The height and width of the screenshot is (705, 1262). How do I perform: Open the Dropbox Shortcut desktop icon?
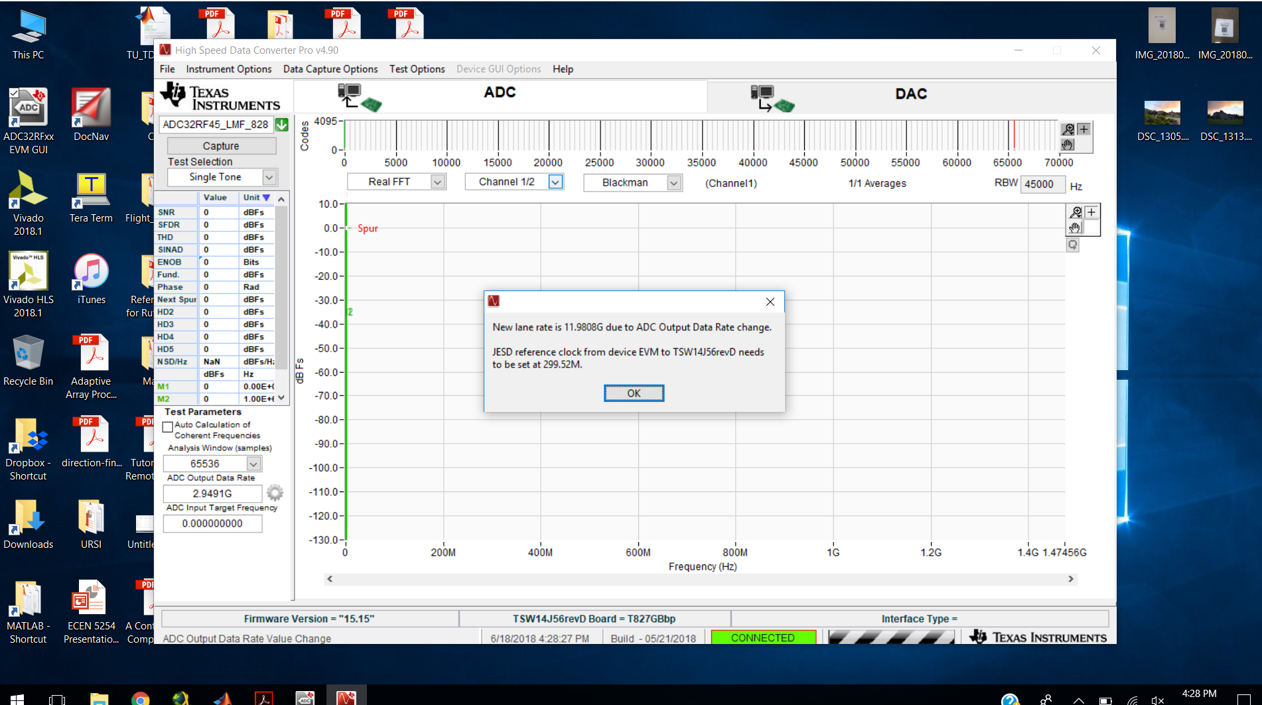[x=29, y=448]
